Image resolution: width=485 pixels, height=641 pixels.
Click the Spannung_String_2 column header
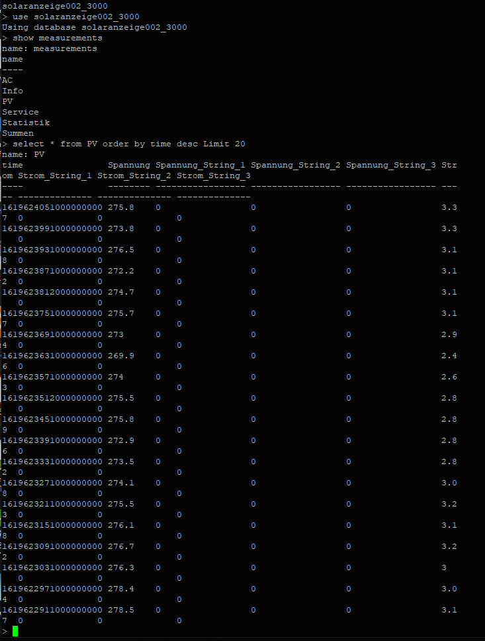coord(296,165)
